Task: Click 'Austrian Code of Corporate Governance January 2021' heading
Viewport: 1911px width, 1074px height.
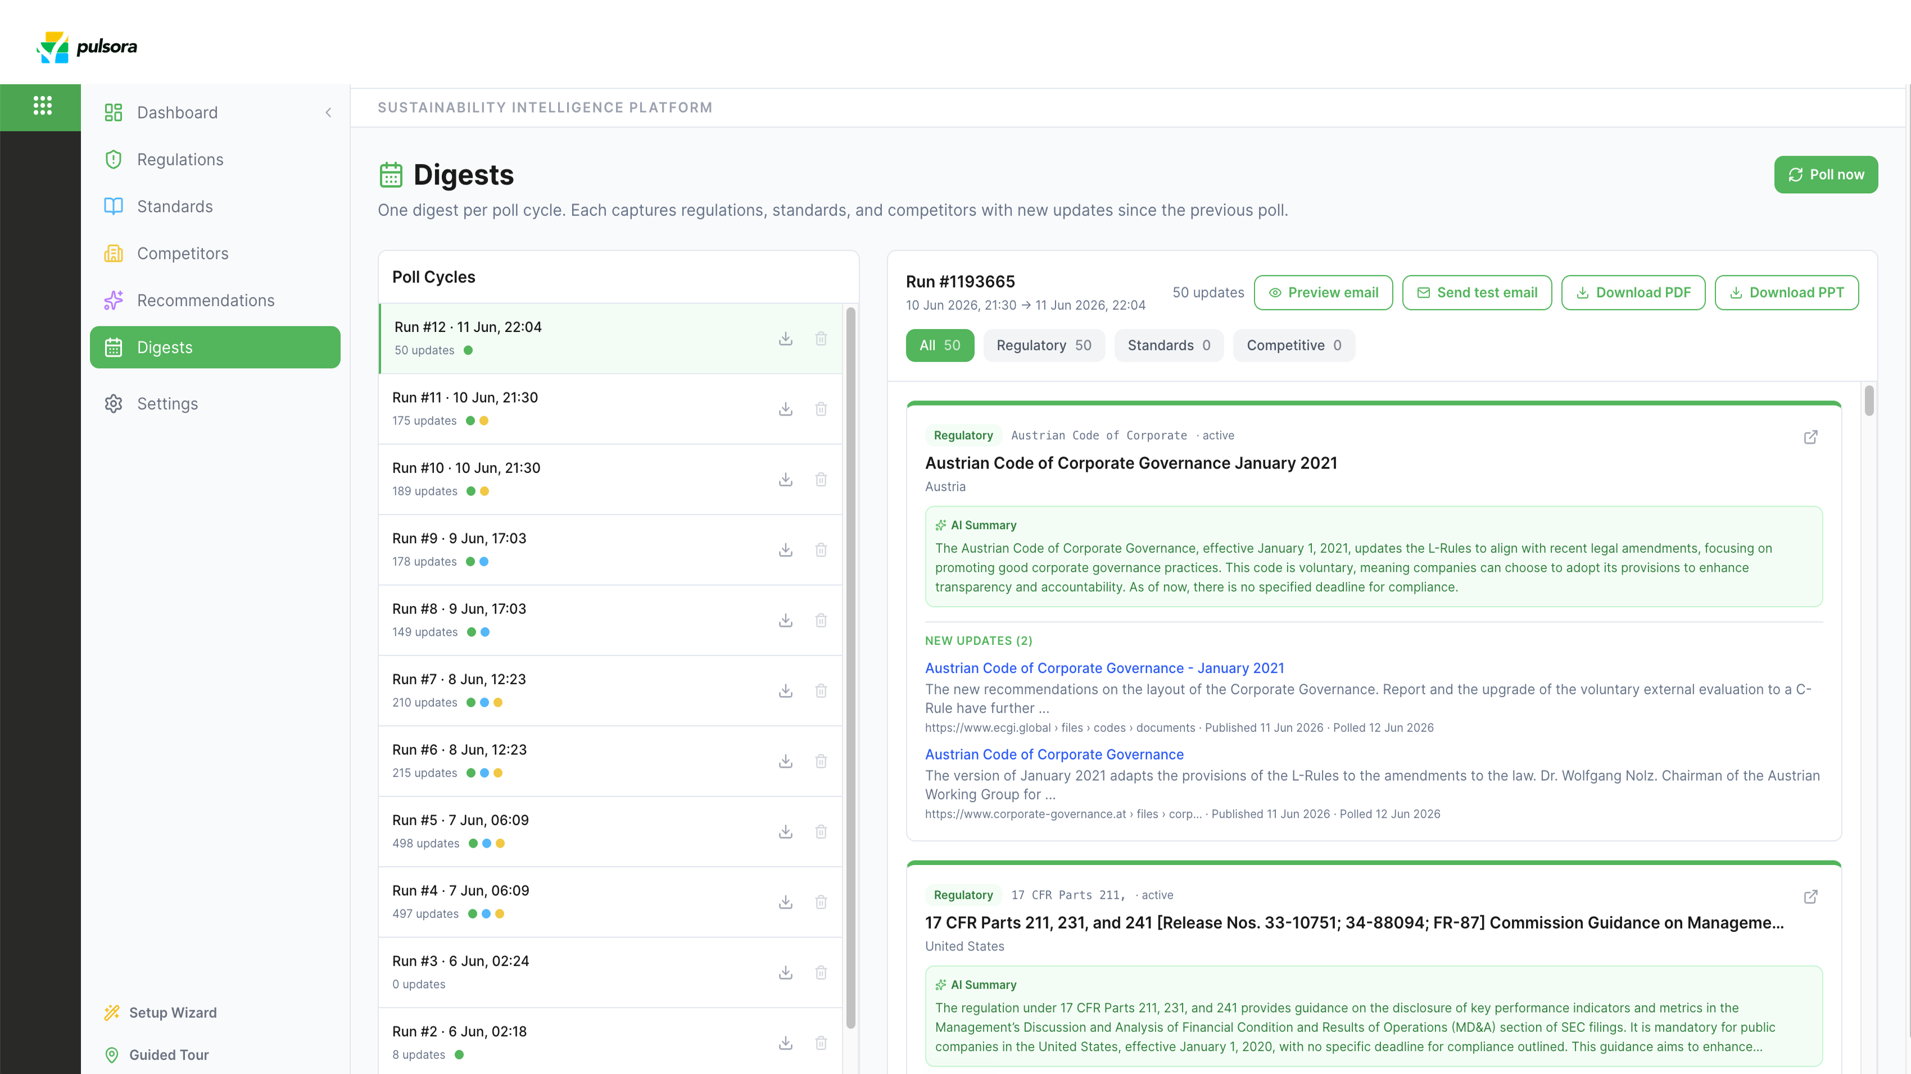Action: point(1130,463)
